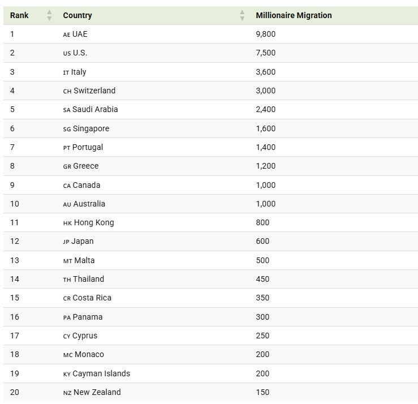
Task: Click the Portugal row entry
Action: (210, 147)
